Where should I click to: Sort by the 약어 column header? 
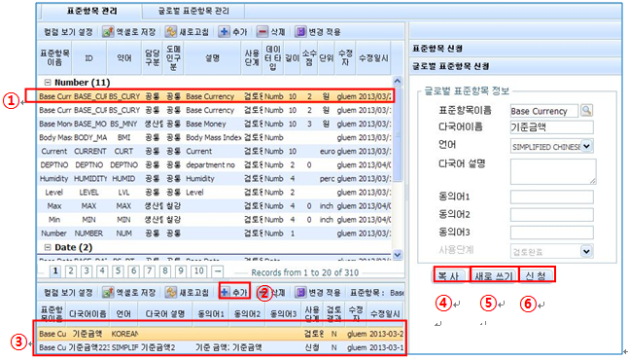(x=124, y=58)
